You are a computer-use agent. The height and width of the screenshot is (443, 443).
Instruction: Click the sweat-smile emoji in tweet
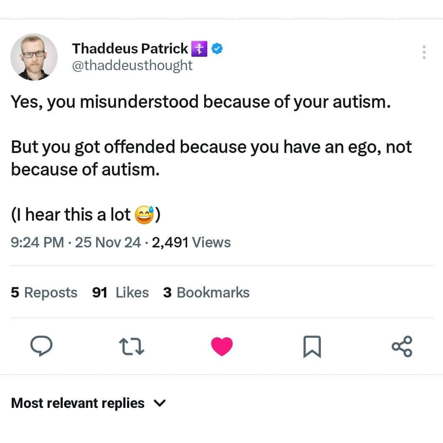coord(144,215)
